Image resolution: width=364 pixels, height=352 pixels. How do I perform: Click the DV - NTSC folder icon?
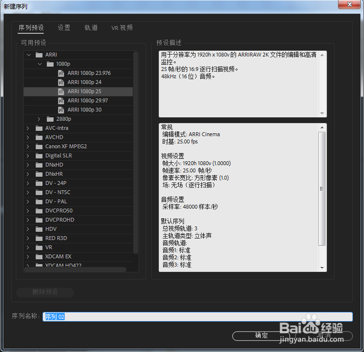click(x=39, y=193)
